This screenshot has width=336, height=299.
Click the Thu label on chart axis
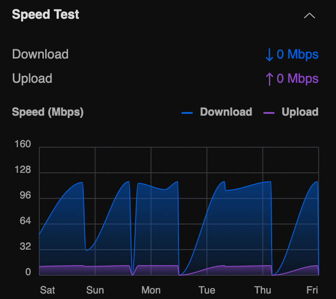tap(262, 290)
